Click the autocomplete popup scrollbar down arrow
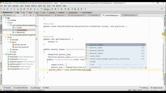Screen dimensions: 166x93 [x=146, y=68]
